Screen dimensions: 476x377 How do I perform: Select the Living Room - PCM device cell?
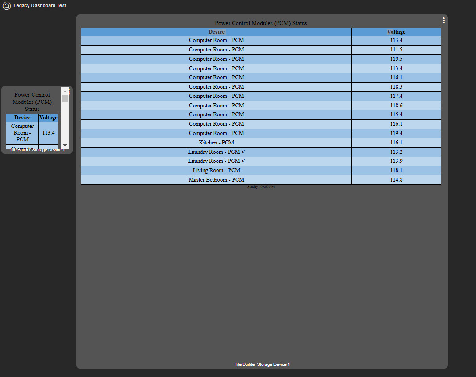point(216,170)
